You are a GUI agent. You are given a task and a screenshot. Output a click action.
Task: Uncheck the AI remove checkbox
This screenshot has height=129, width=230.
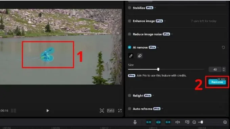click(129, 47)
